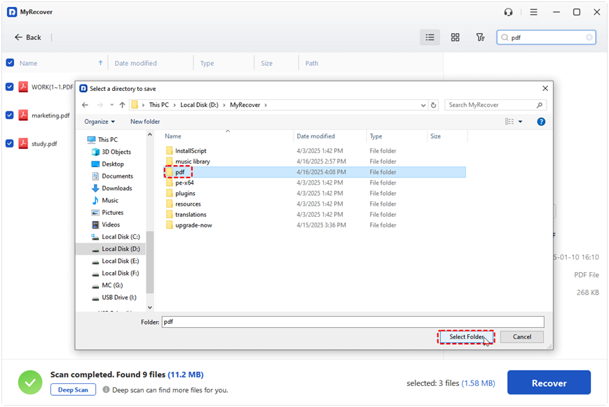Click the search magnifier in dialog
Screen dimensions: 609x407
pyautogui.click(x=540, y=105)
